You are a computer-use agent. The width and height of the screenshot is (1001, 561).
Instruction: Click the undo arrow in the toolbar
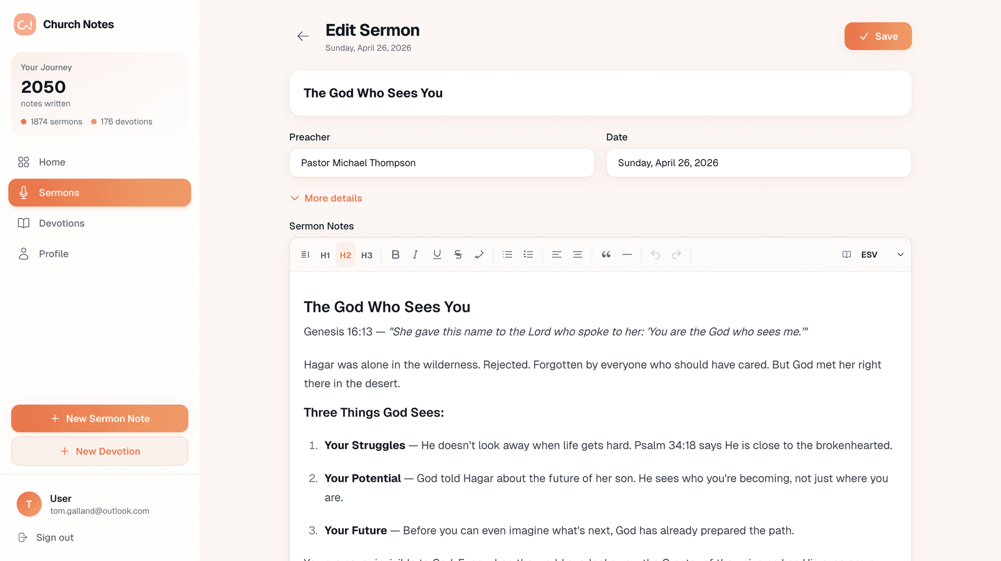(655, 254)
